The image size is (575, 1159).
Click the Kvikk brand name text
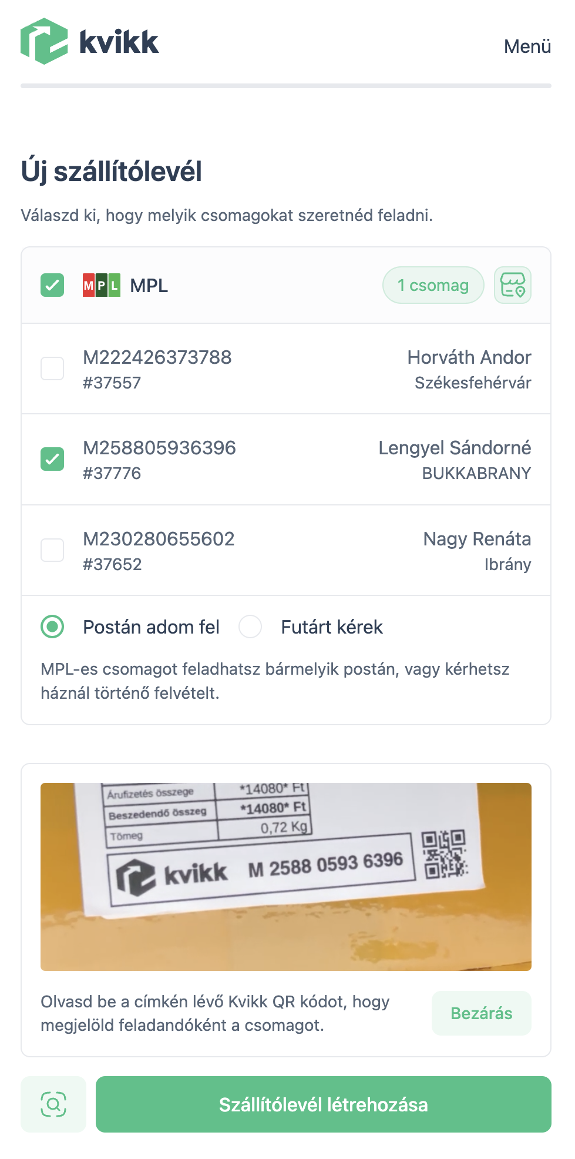pyautogui.click(x=119, y=42)
